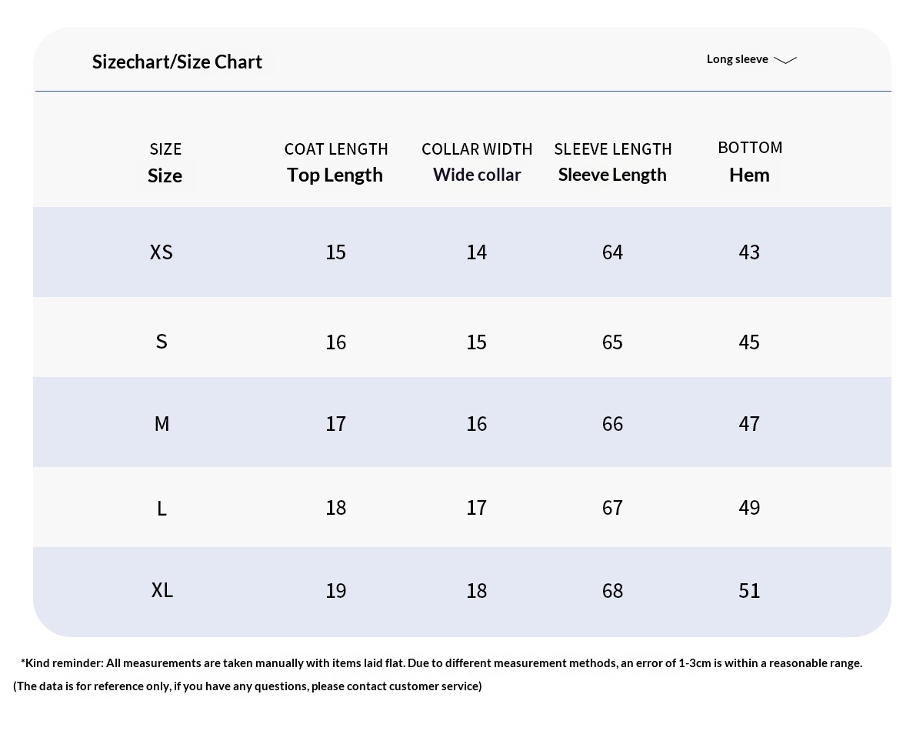
Task: Click the Sizechart/Size Chart title
Action: [177, 62]
